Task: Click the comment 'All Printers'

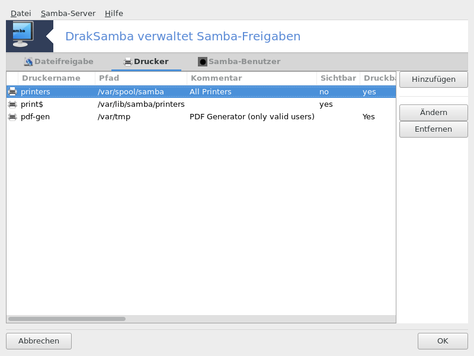Action: click(210, 92)
